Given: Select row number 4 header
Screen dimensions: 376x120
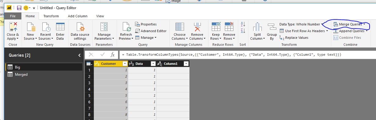Looking at the screenshot, I should (89, 89).
